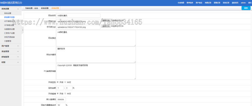Open 充值提现设置 in the sidebar
The width and height of the screenshot is (252, 106).
(9, 29)
